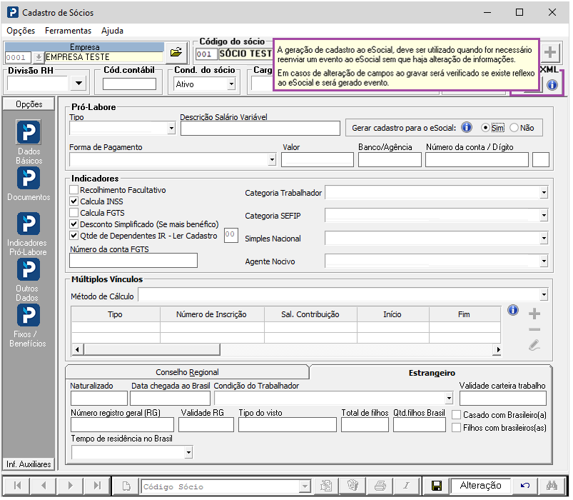
Task: Toggle Qtde de Dependentes IR - Ler Cadastro
Action: click(x=73, y=235)
